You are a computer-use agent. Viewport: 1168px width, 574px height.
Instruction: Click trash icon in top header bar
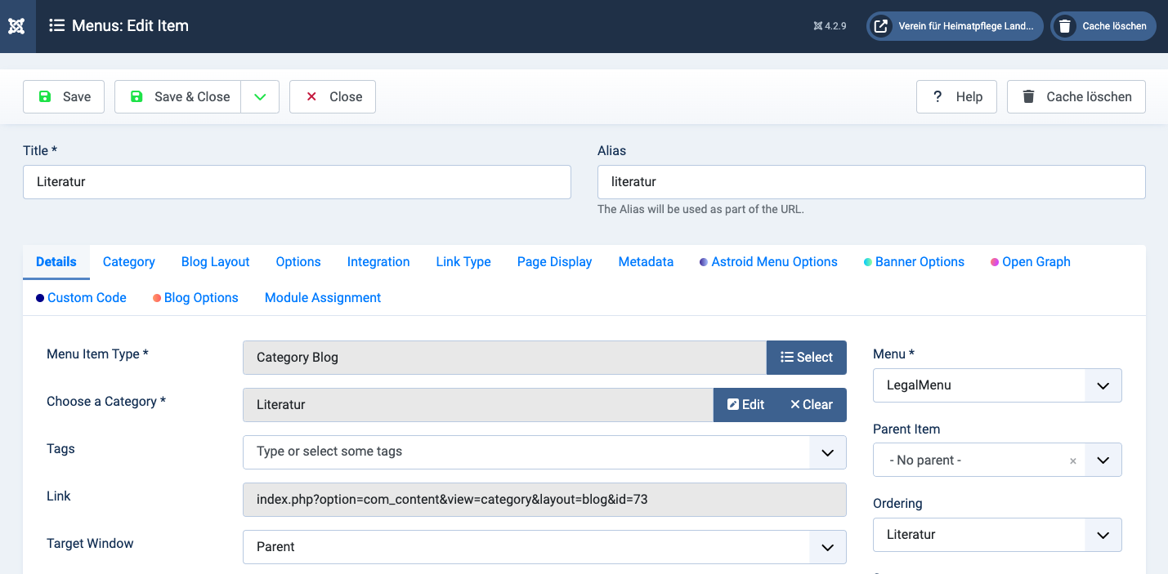pyautogui.click(x=1064, y=26)
